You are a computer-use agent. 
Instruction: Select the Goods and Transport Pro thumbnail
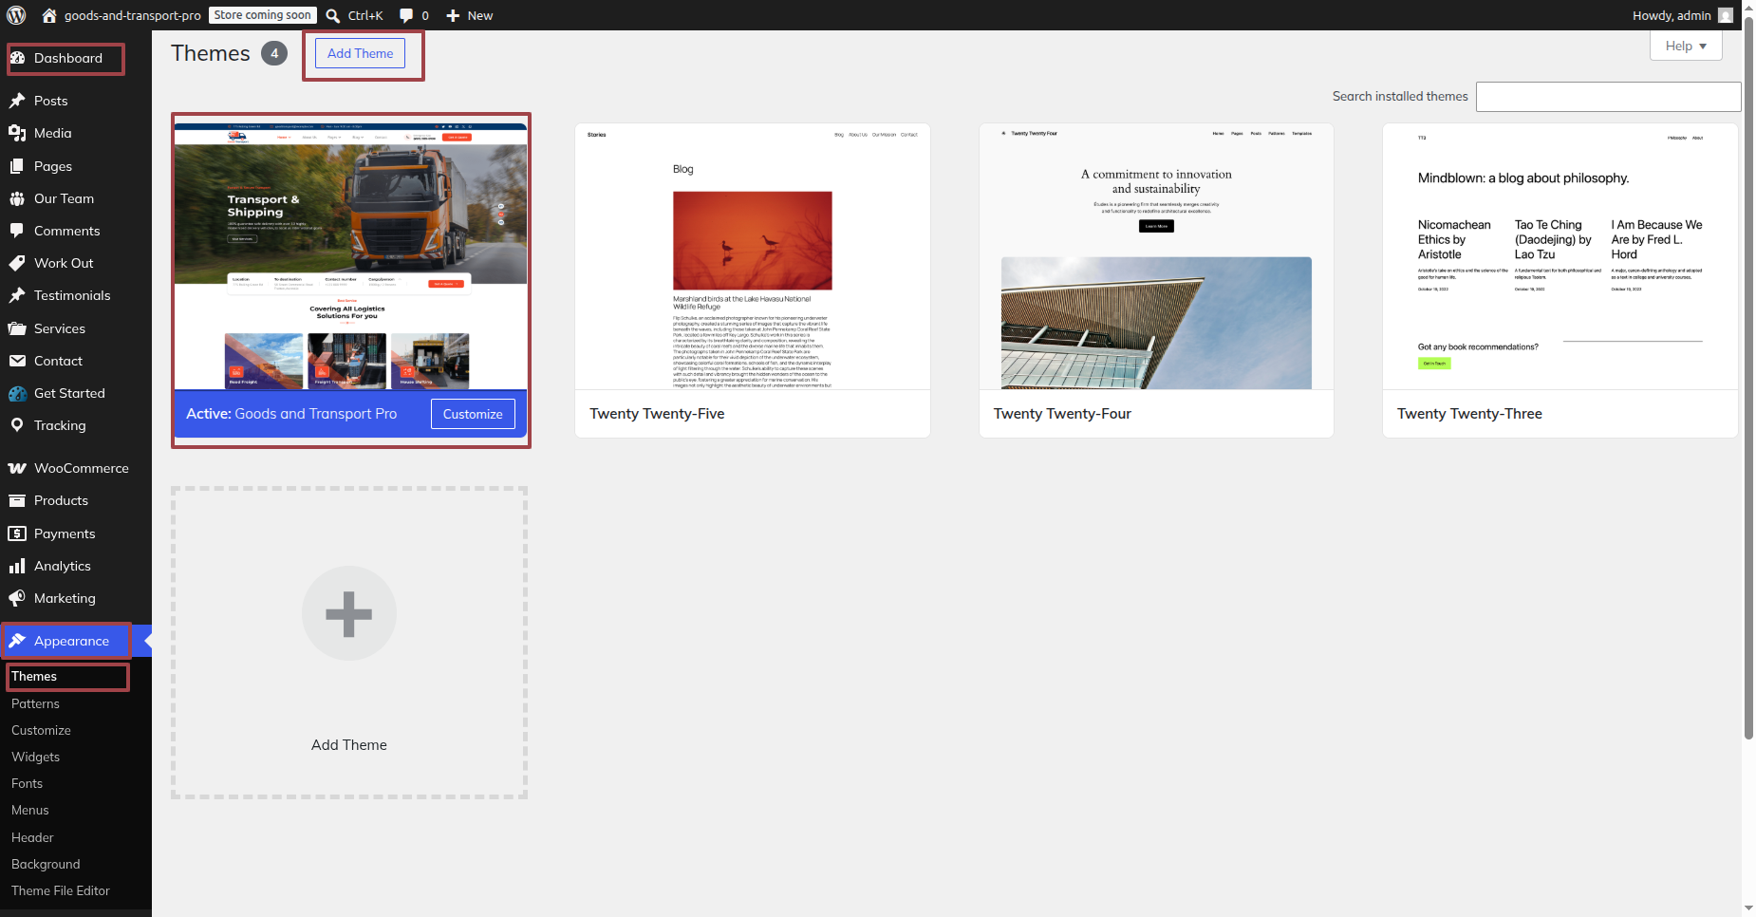click(x=351, y=256)
